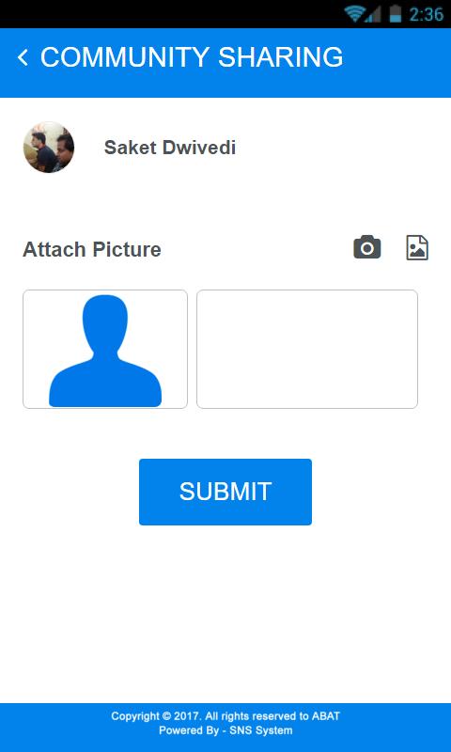Tap the cellular signal strength icon

pyautogui.click(x=373, y=13)
